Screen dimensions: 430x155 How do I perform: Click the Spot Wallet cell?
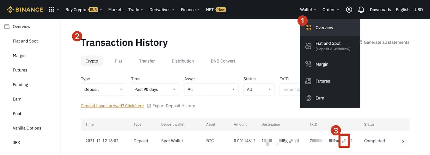172,141
